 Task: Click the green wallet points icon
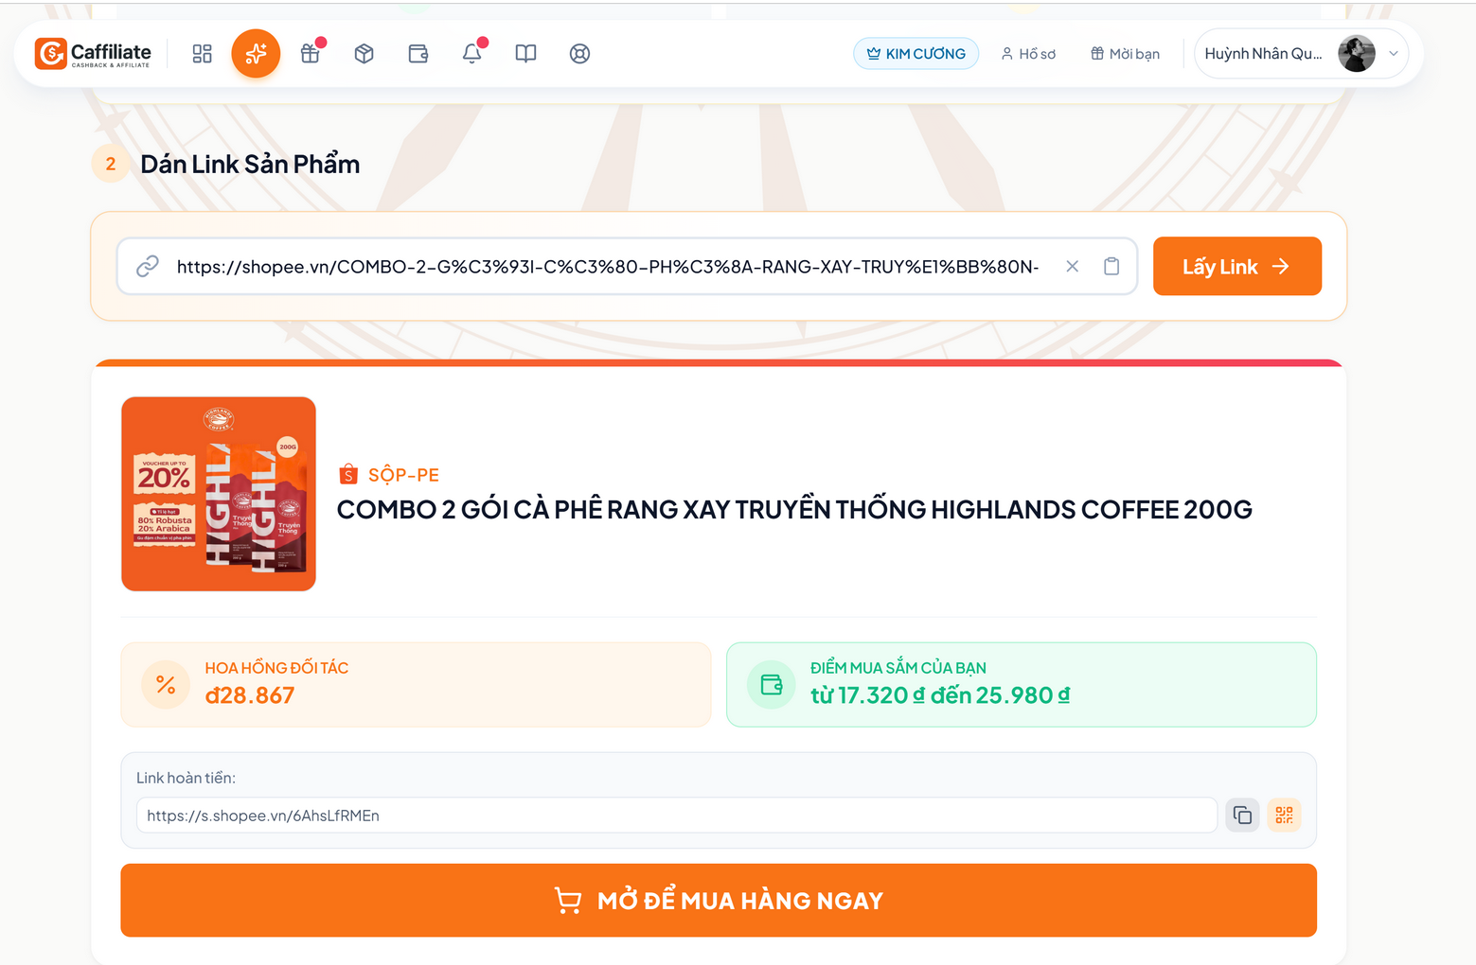[772, 685]
